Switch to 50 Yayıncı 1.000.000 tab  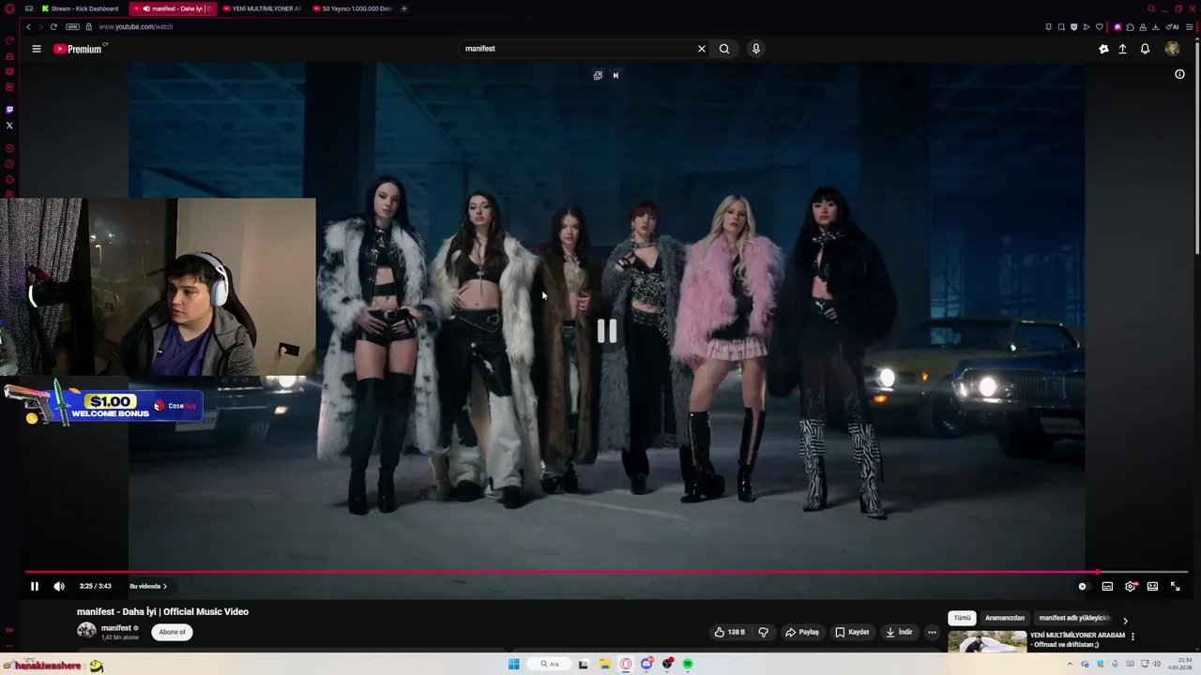coord(352,8)
